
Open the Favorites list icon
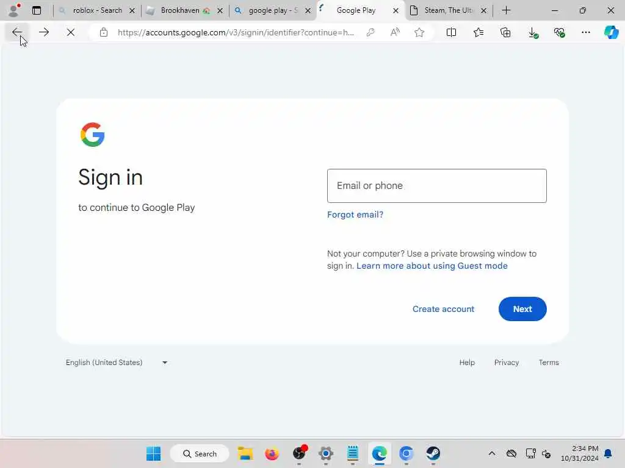click(x=479, y=32)
